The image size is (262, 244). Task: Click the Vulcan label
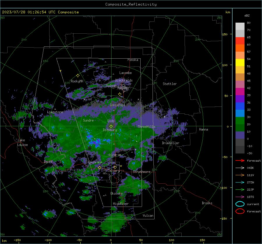tap(148, 216)
